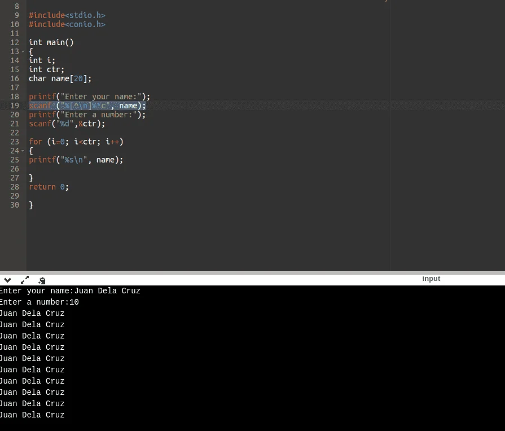The height and width of the screenshot is (431, 505).
Task: Click the 'int ctr;' declaration
Action: [x=46, y=69]
